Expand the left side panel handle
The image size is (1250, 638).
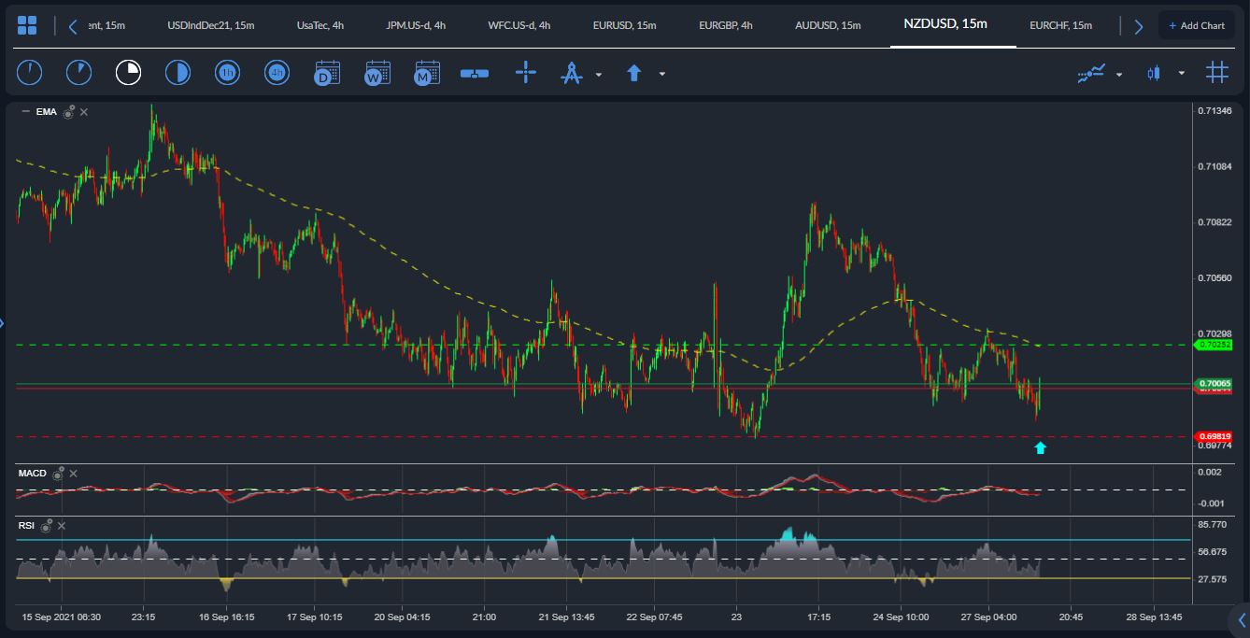(x=2, y=323)
